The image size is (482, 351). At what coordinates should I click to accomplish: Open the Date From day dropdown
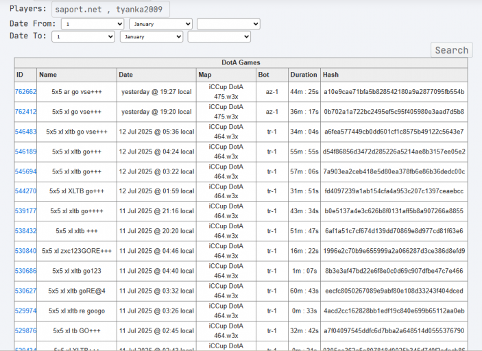tap(93, 24)
